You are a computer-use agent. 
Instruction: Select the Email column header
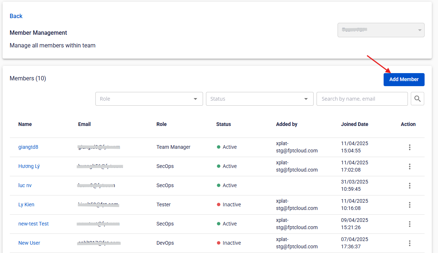(x=84, y=124)
